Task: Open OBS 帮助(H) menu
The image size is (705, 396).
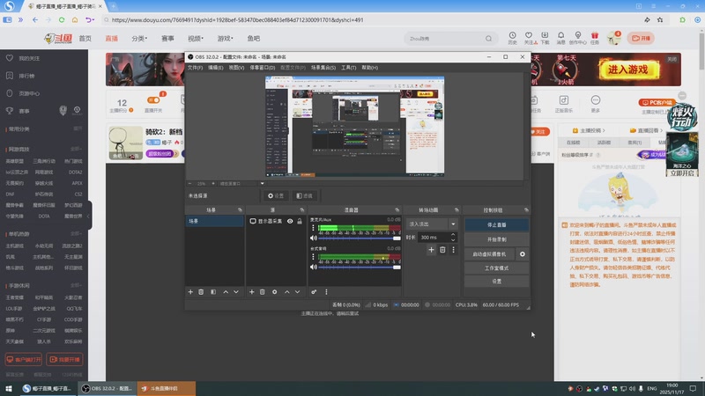Action: coord(369,68)
